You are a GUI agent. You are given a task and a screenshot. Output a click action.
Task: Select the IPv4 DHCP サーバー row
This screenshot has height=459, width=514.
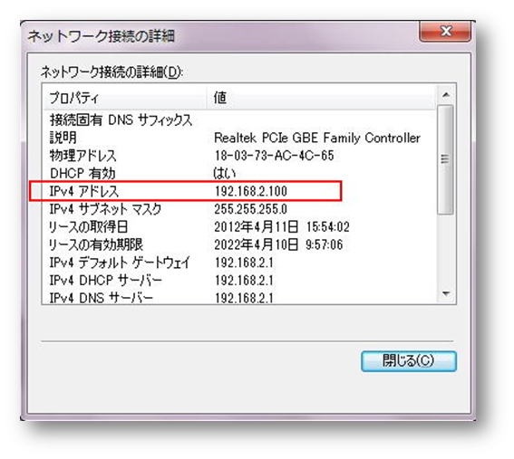(x=240, y=281)
